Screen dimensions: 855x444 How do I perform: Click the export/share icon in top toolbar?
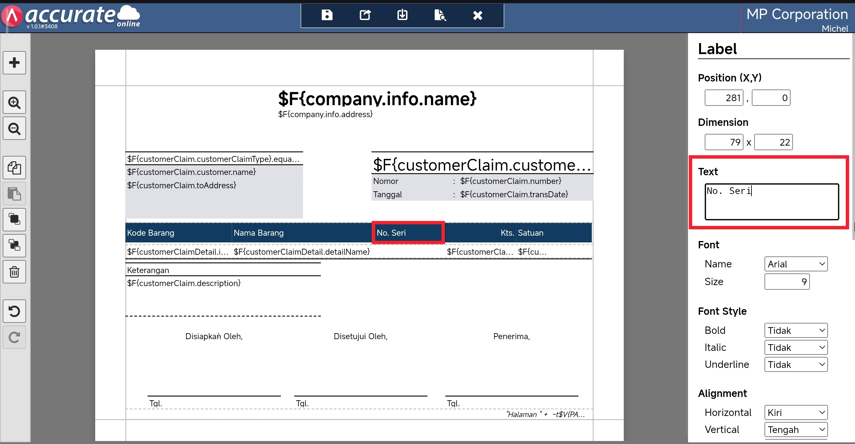tap(365, 15)
